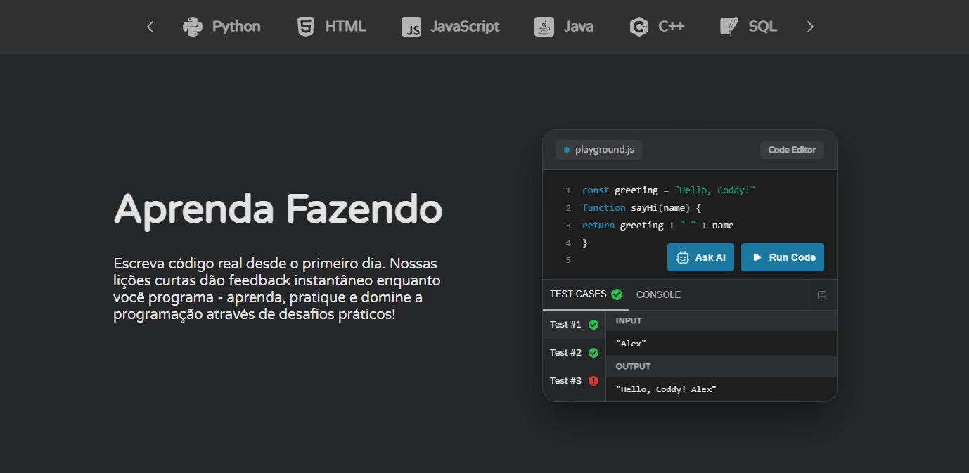This screenshot has width=969, height=473.
Task: Select Test #1 in test list
Action: tap(566, 325)
